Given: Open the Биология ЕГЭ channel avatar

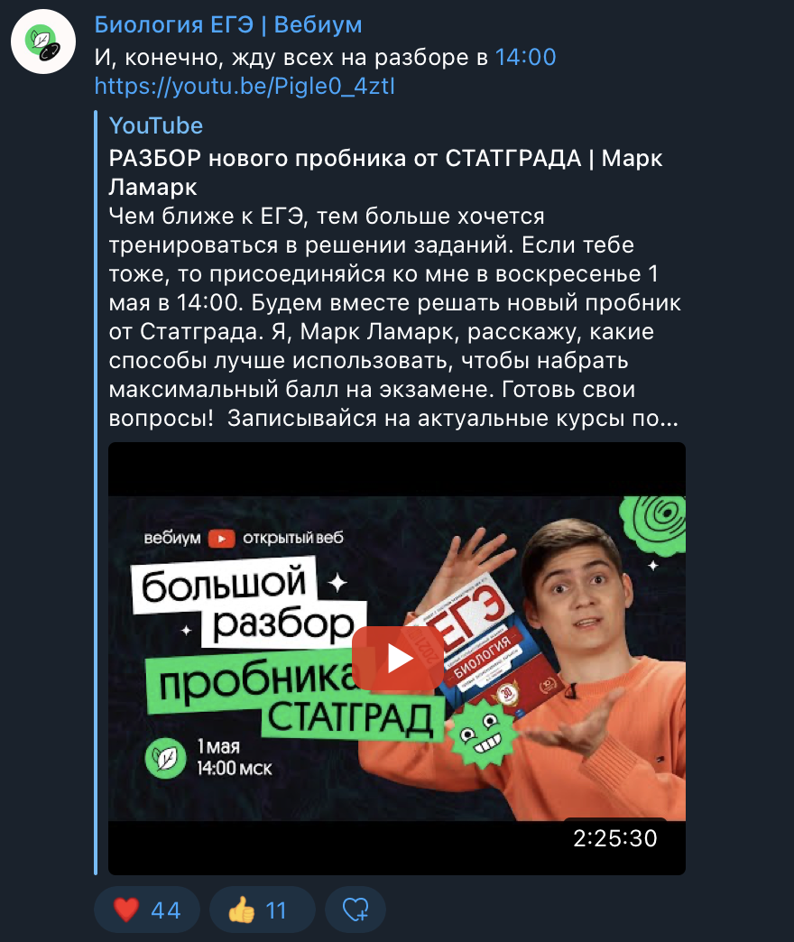Looking at the screenshot, I should [43, 42].
